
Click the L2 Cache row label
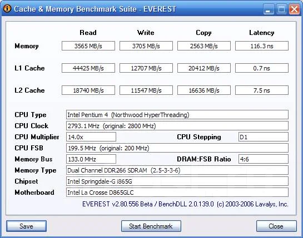tap(29, 90)
